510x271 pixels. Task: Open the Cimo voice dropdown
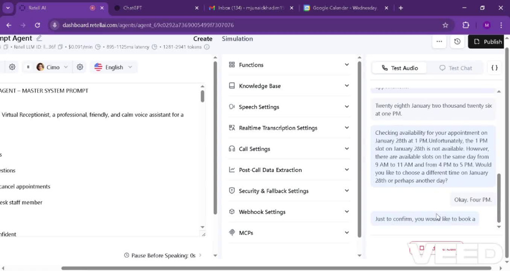coord(52,67)
